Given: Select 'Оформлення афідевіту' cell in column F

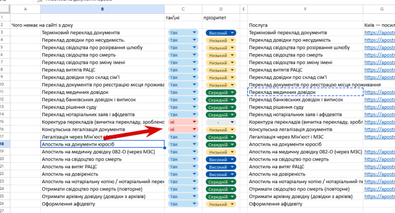Looking at the screenshot, I should (306, 204).
